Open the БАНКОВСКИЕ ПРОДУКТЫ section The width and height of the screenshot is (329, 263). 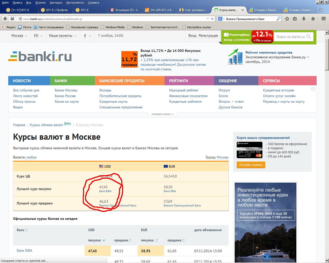(130, 81)
